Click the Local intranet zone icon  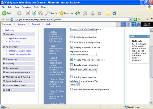(126, 107)
